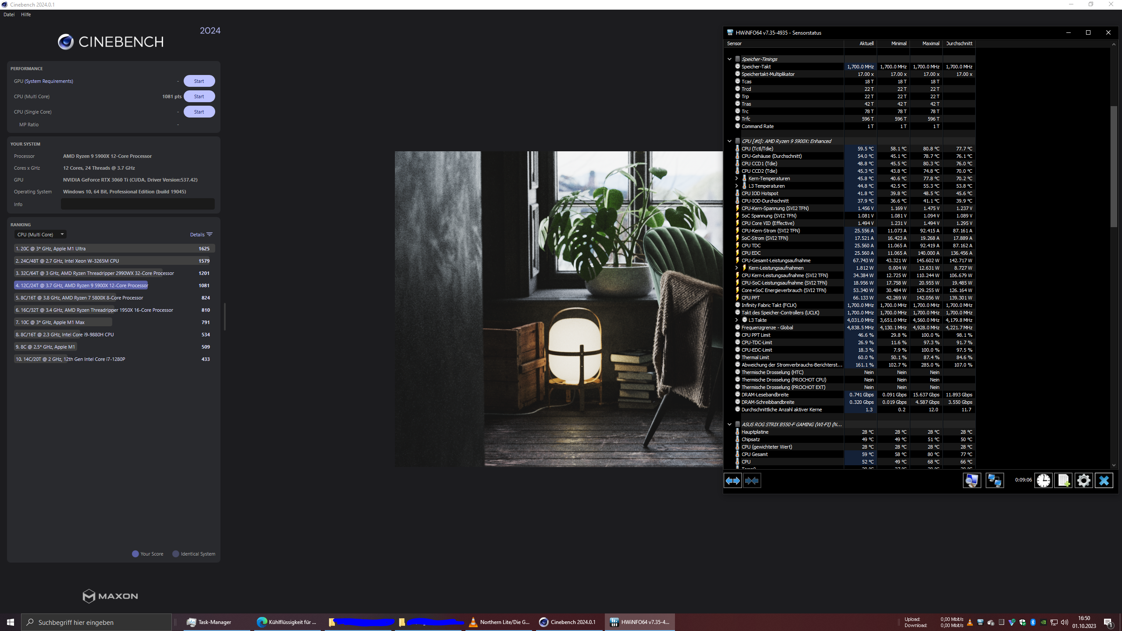The width and height of the screenshot is (1122, 631).
Task: Open the CPU (Multi Core) ranking dropdown
Action: coord(40,235)
